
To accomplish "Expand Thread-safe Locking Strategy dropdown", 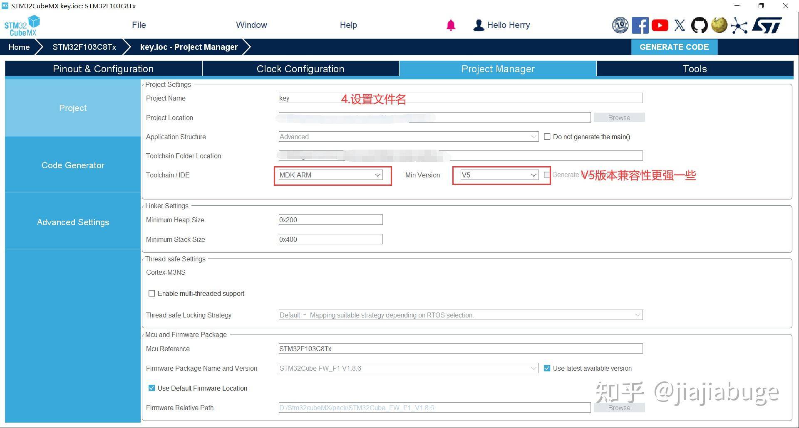I will click(x=461, y=315).
